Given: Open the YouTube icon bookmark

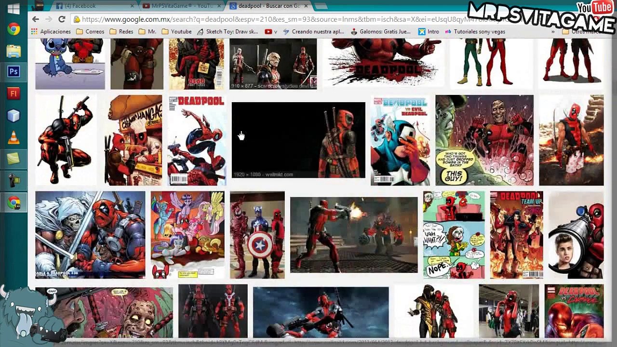Looking at the screenshot, I should [271, 31].
